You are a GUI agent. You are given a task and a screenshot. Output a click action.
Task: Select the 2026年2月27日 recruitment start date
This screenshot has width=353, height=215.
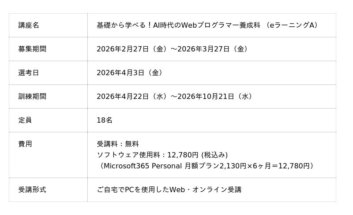123,49
